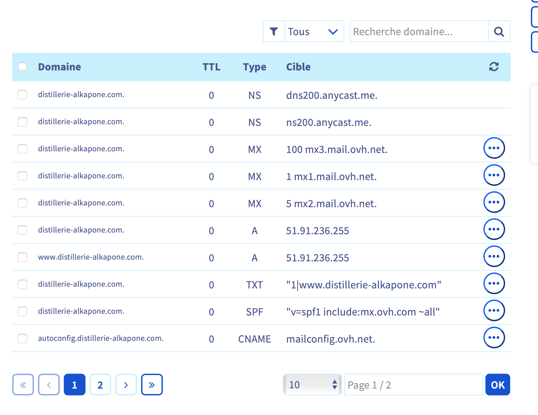Click the search magnifier icon
The image size is (538, 415).
pyautogui.click(x=499, y=31)
